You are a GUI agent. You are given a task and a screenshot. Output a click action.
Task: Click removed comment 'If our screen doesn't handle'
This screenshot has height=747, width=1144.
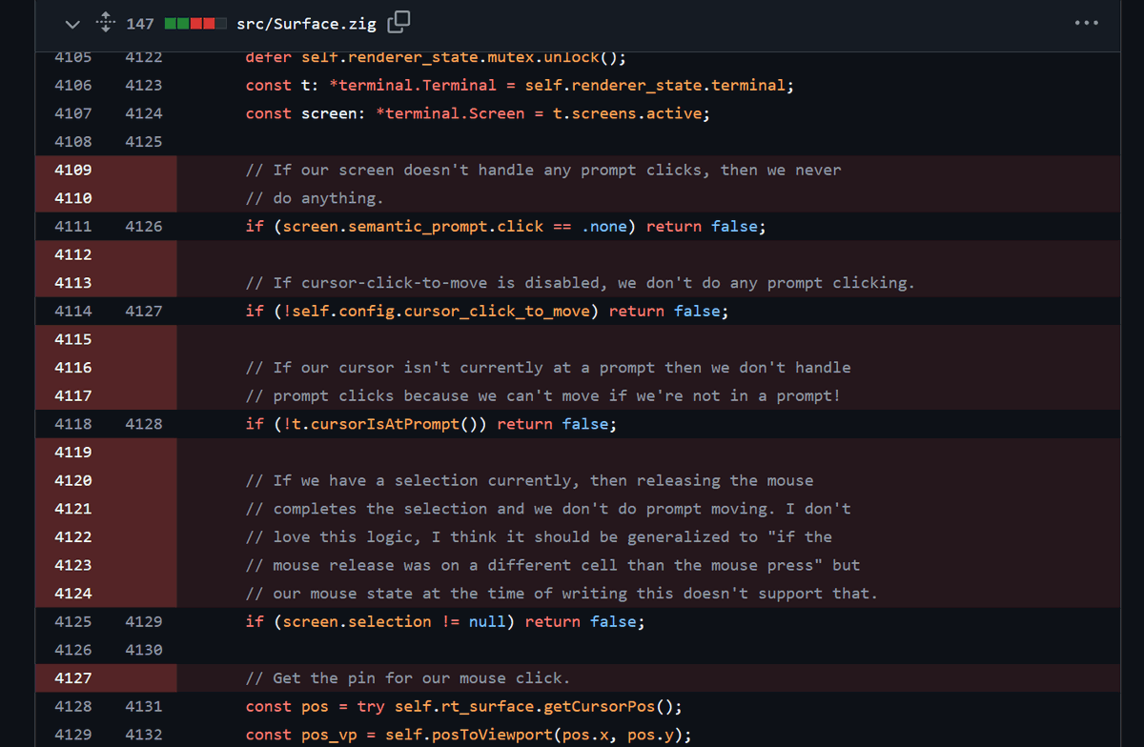click(543, 170)
